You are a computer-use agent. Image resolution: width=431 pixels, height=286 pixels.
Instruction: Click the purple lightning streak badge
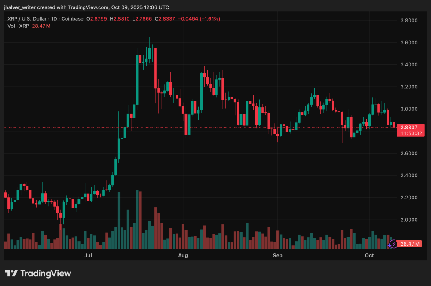393,244
